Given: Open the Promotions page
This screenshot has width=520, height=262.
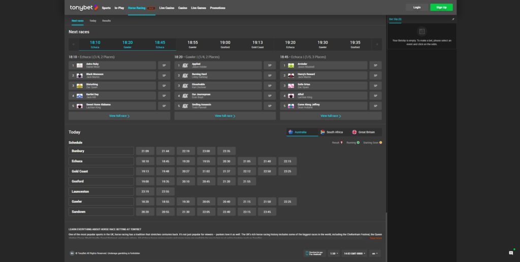Looking at the screenshot, I should [x=217, y=8].
